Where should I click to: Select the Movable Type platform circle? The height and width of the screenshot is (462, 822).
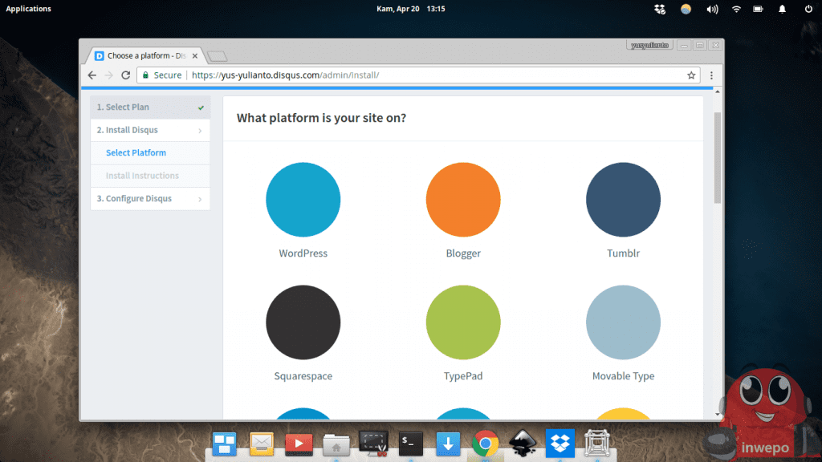pyautogui.click(x=623, y=322)
